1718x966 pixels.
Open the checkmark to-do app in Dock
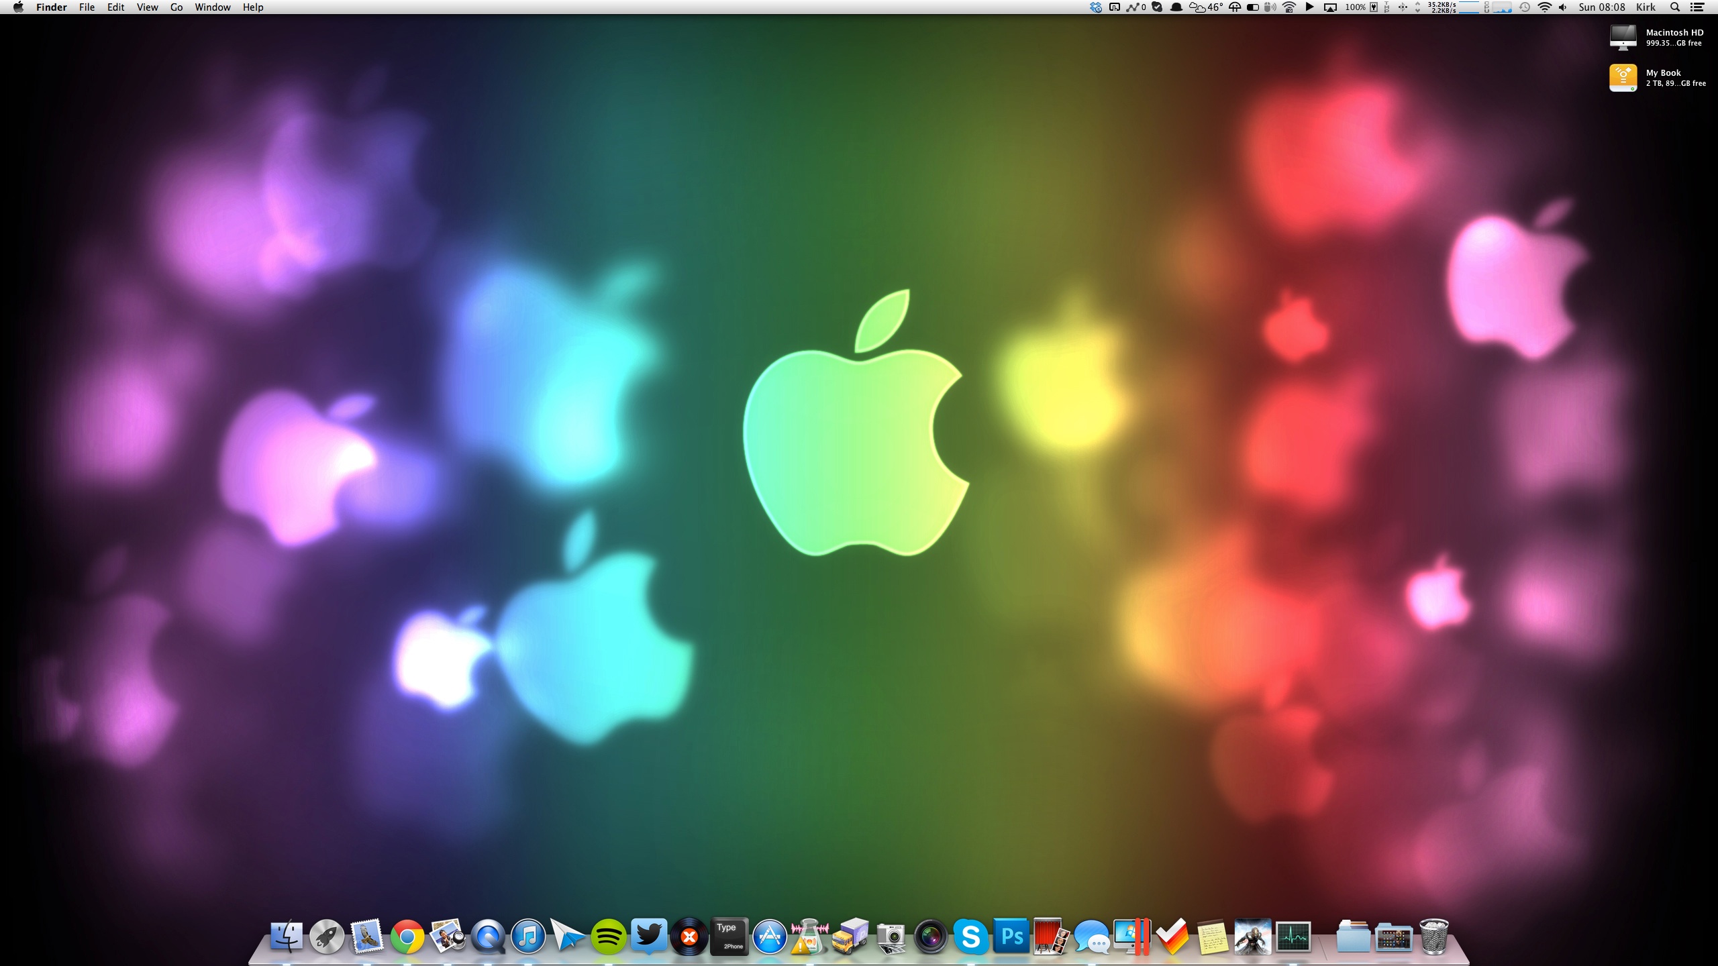pyautogui.click(x=1172, y=936)
